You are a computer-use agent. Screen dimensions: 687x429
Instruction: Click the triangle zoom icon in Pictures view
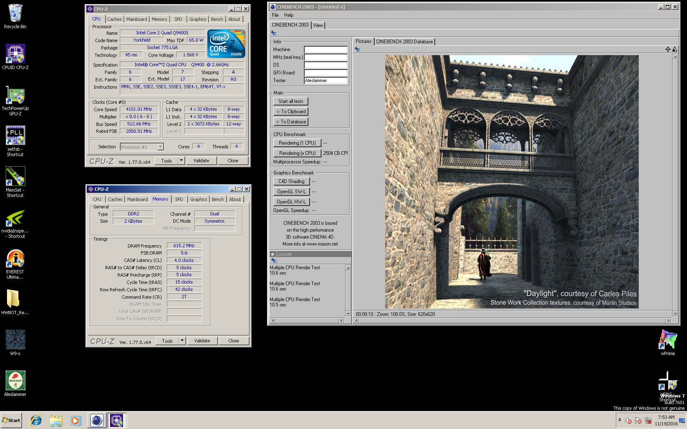(675, 49)
